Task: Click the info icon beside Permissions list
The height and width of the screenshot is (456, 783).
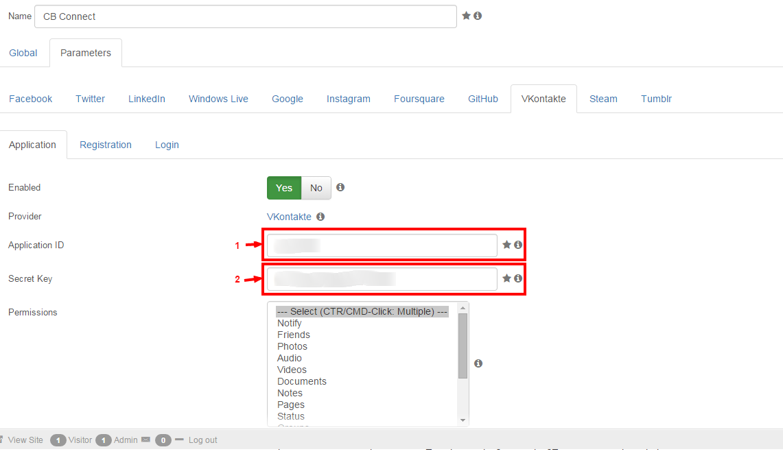Action: click(478, 363)
